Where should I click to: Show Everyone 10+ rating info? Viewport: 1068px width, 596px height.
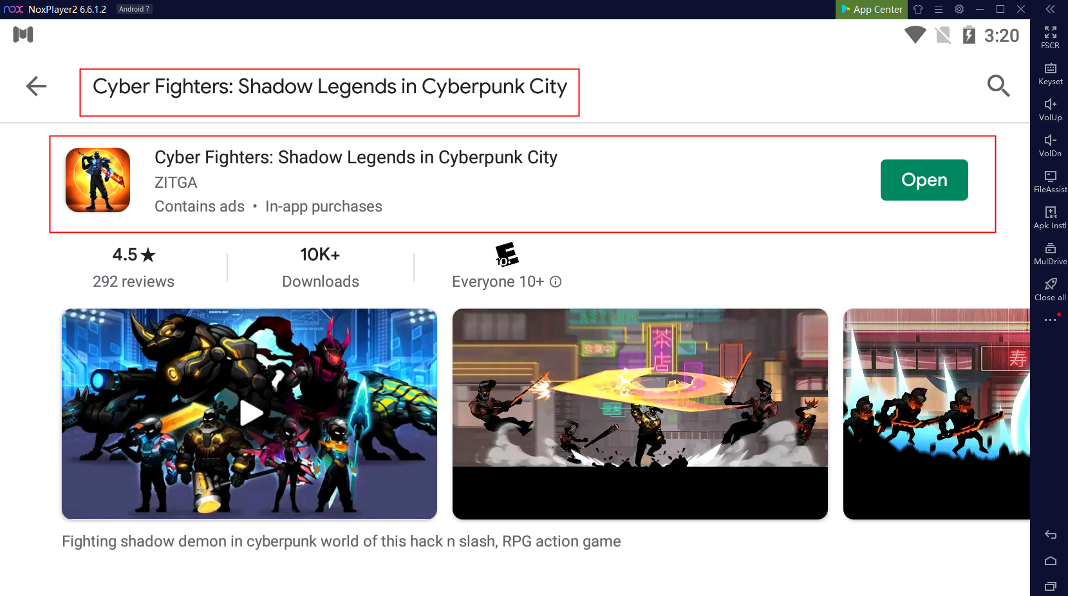556,282
